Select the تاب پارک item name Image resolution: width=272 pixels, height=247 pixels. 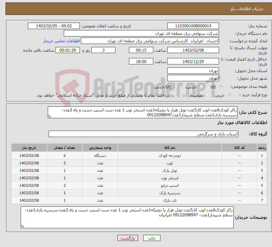pos(170,201)
